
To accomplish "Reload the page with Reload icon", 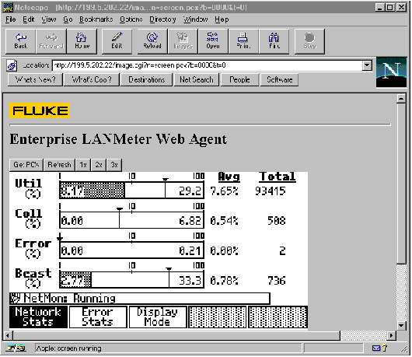I will pyautogui.click(x=152, y=41).
